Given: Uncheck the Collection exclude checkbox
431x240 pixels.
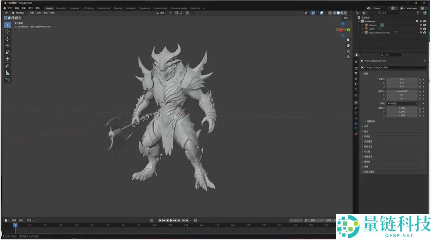Looking at the screenshot, I should (417, 21).
